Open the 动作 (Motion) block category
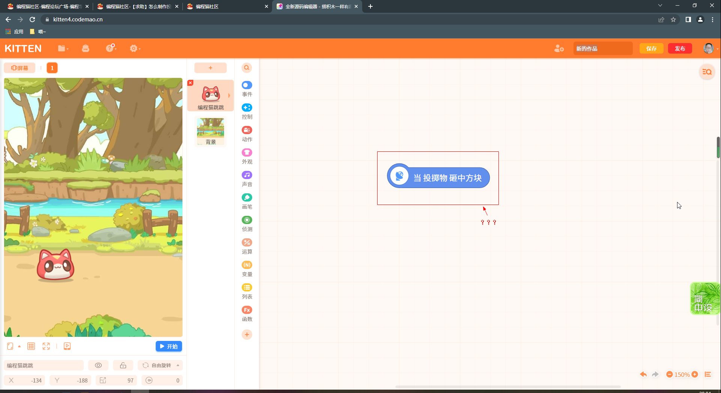This screenshot has width=721, height=393. (x=247, y=134)
